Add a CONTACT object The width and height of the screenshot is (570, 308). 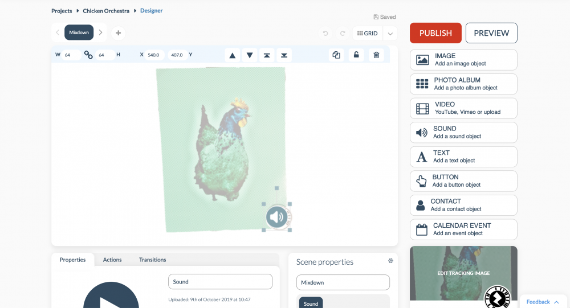[463, 205]
